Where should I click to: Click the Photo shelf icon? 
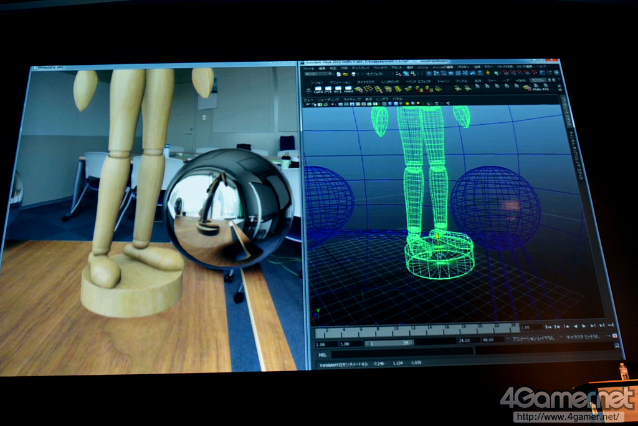[538, 87]
